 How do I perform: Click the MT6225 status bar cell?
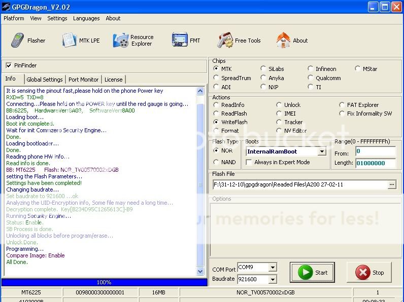coord(31,292)
